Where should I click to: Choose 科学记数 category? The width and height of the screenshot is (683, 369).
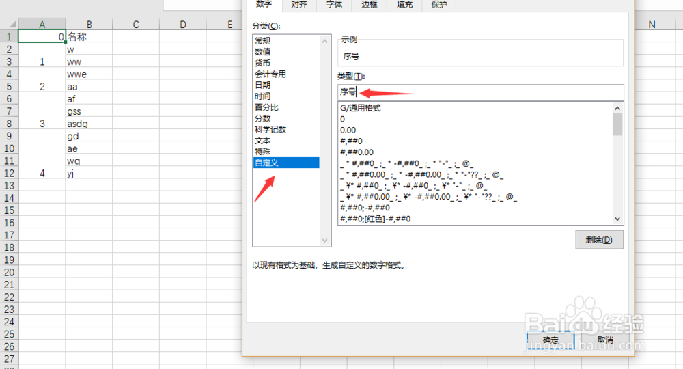click(286, 129)
